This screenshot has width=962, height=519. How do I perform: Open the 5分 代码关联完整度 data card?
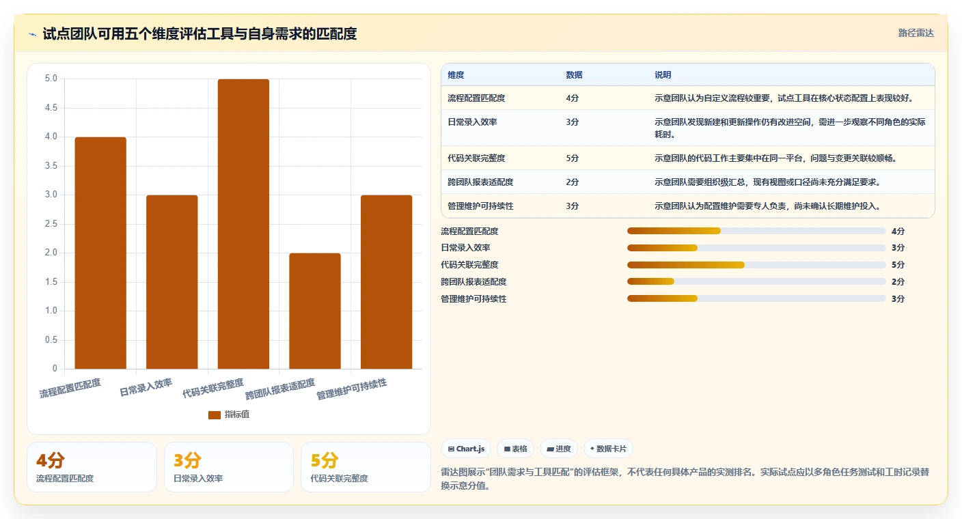pyautogui.click(x=366, y=467)
